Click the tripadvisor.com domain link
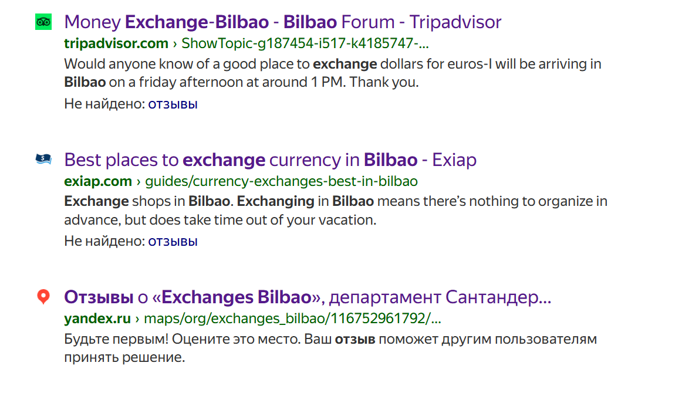The image size is (682, 393). [116, 43]
